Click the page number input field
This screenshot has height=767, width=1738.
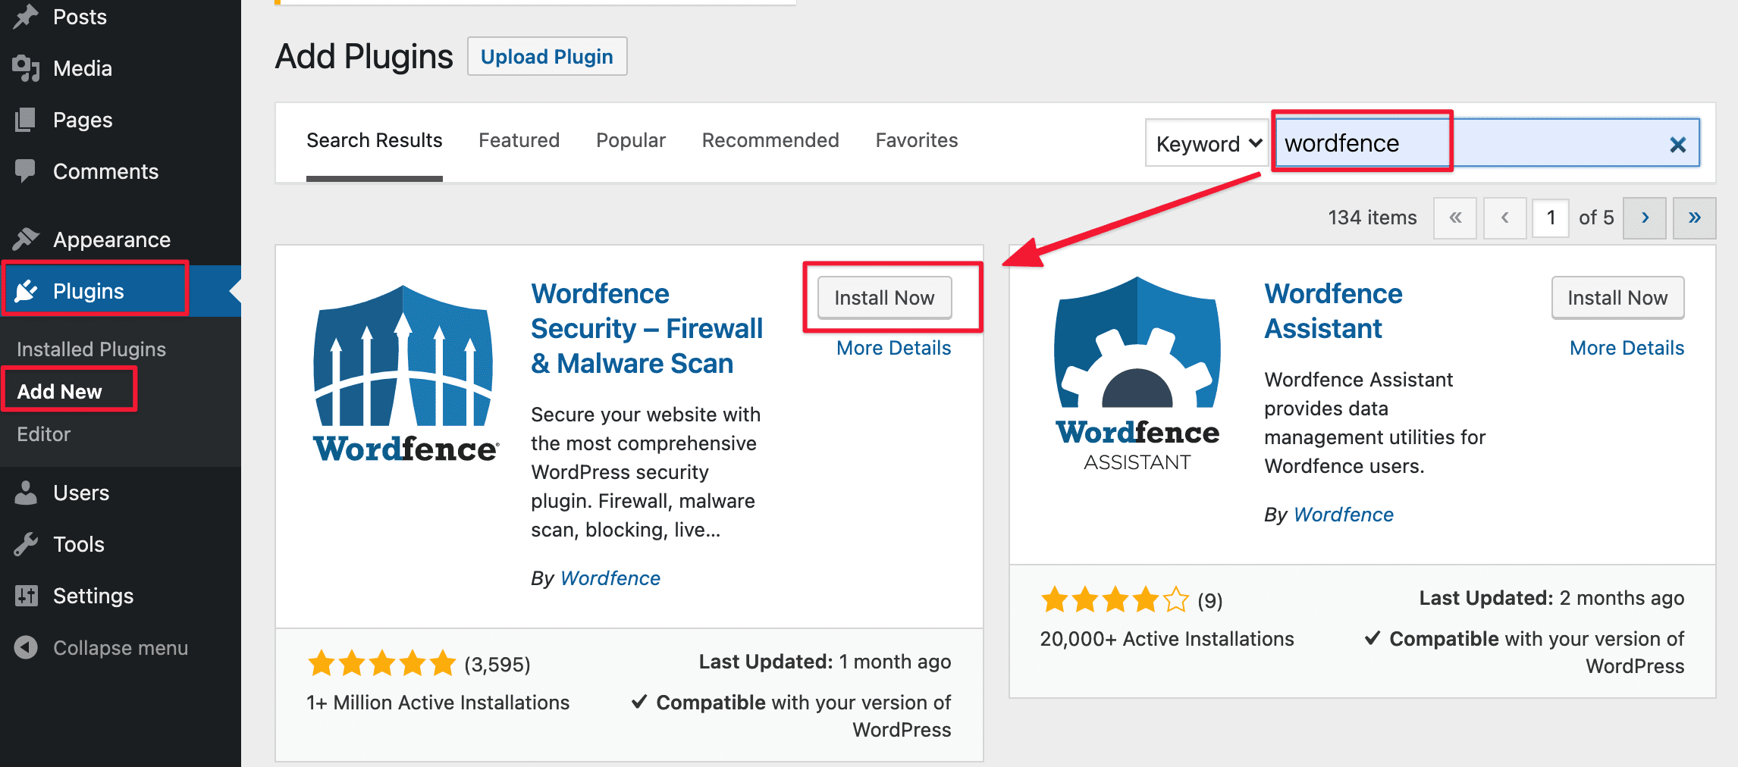click(1550, 218)
